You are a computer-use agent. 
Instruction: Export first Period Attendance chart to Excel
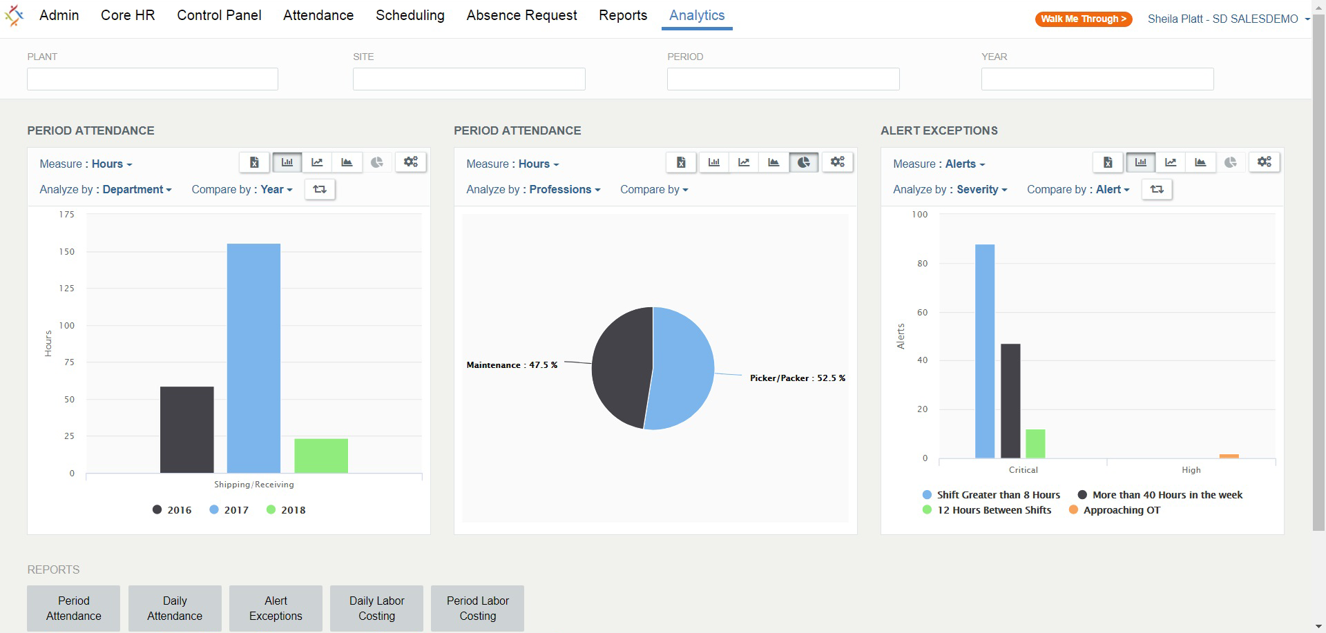tap(254, 162)
